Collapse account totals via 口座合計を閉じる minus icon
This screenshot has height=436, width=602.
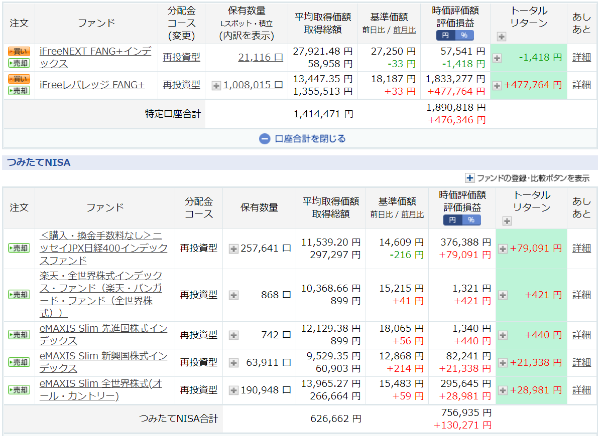coord(265,139)
